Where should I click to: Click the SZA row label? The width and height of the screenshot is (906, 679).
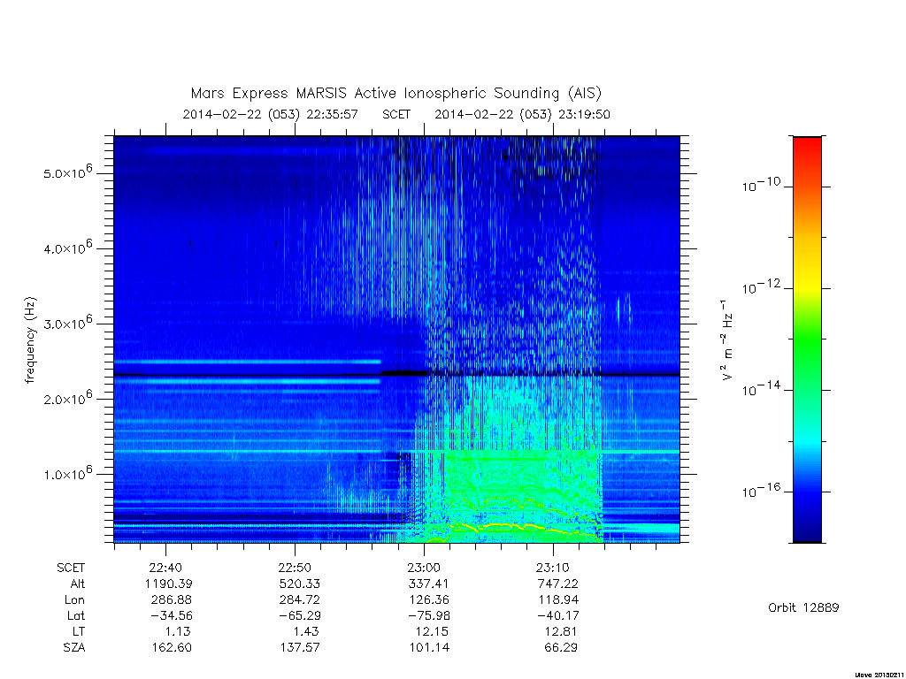74,648
